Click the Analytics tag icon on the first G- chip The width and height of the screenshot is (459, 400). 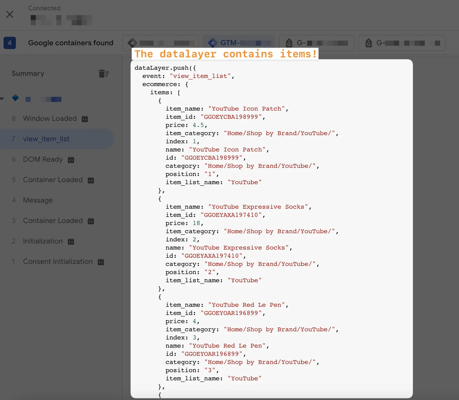point(289,43)
